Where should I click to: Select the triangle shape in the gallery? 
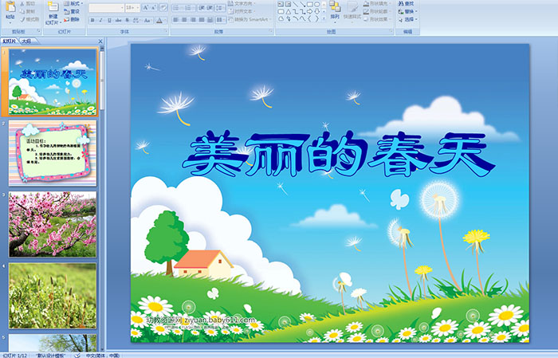(289, 11)
